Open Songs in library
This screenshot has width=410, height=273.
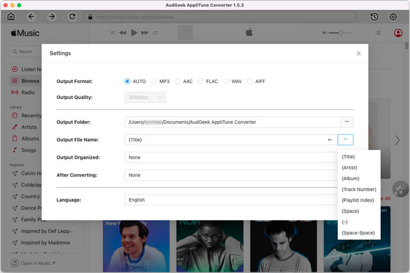(25, 150)
